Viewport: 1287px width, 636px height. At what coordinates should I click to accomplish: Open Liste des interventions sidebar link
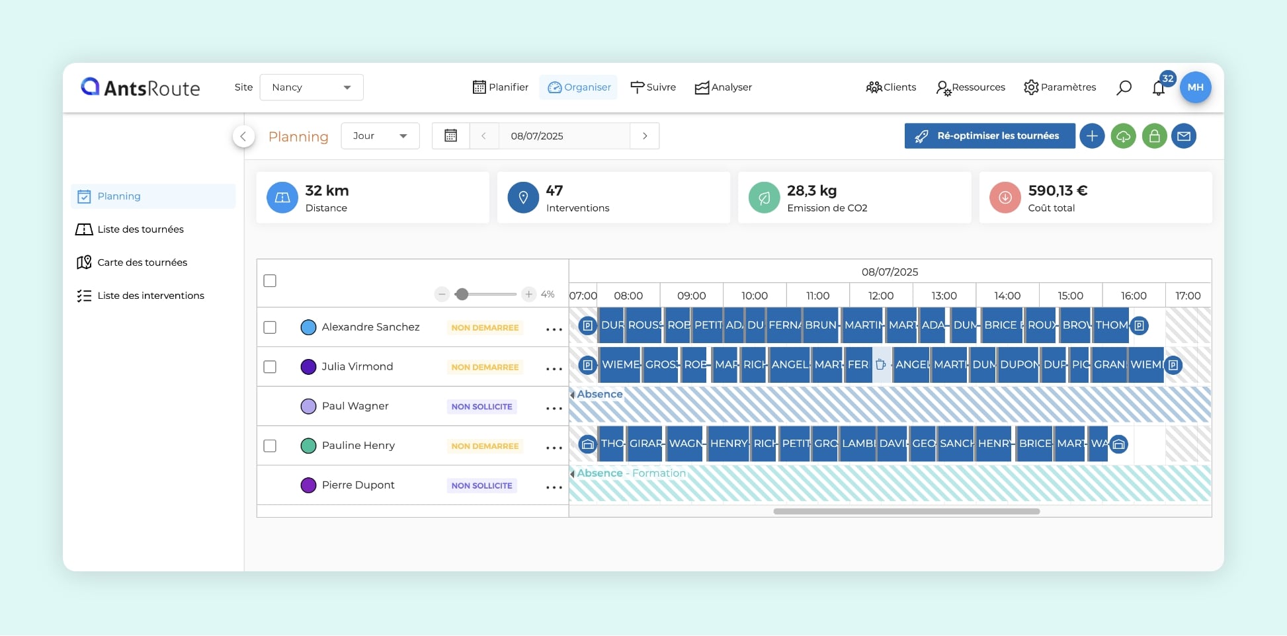pos(141,296)
